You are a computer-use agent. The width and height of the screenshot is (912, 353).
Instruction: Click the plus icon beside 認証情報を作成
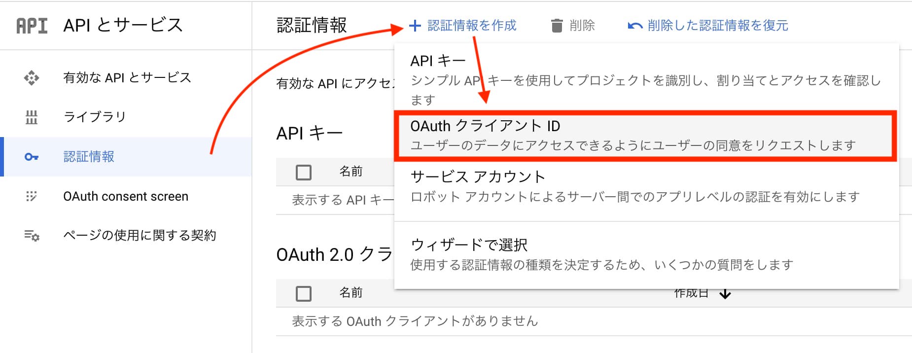point(415,26)
